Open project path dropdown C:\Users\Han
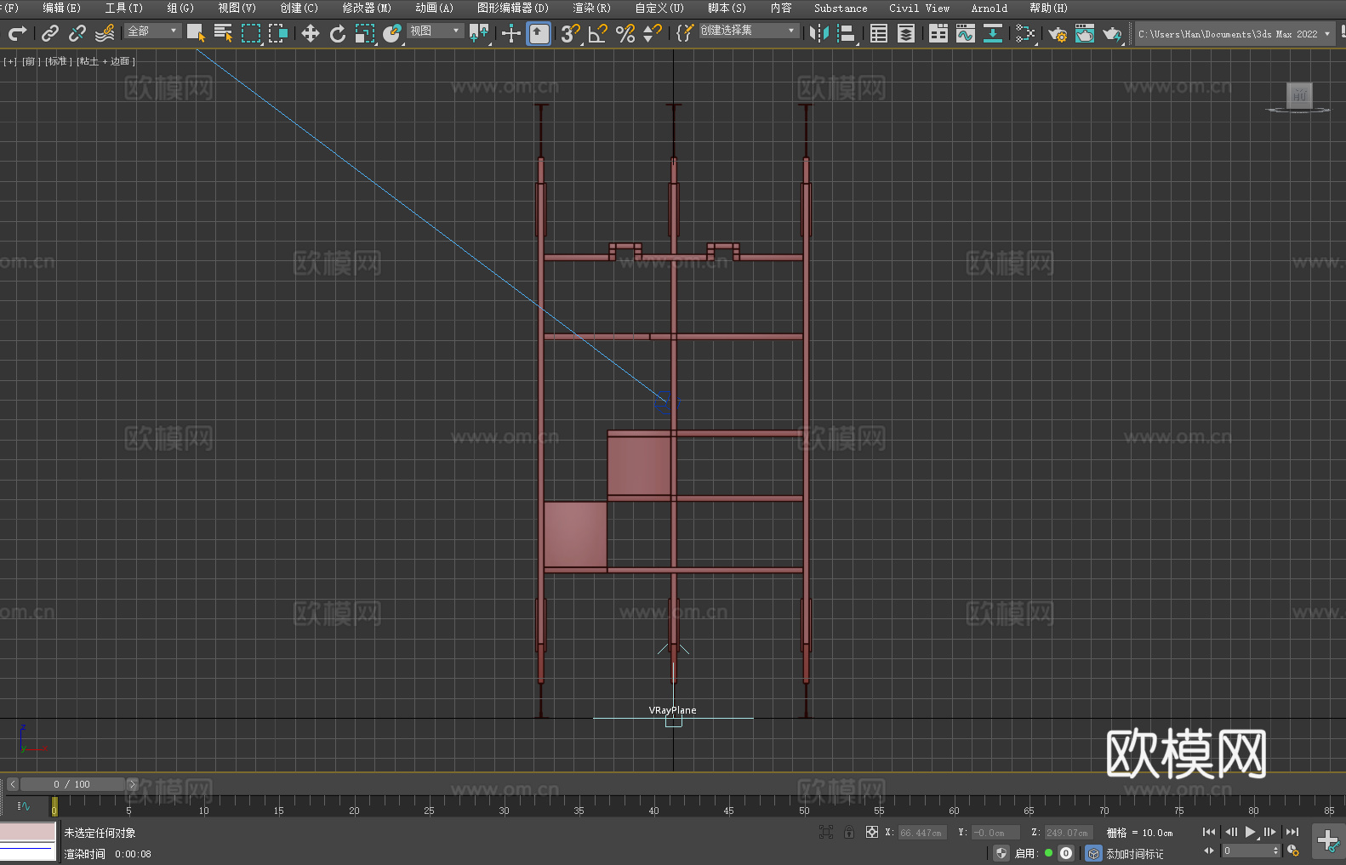 point(1235,34)
